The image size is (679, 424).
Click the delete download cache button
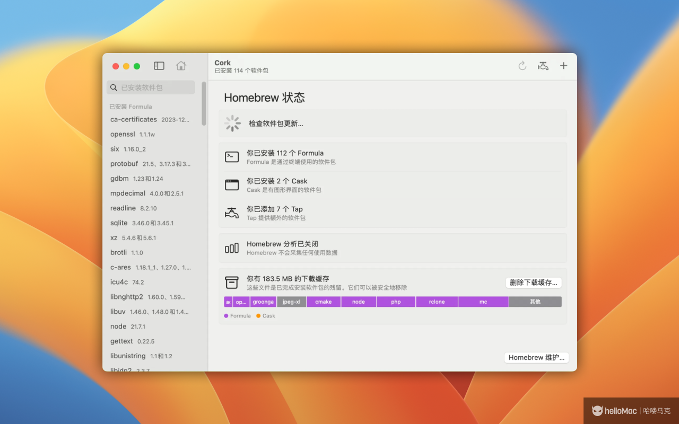point(534,282)
